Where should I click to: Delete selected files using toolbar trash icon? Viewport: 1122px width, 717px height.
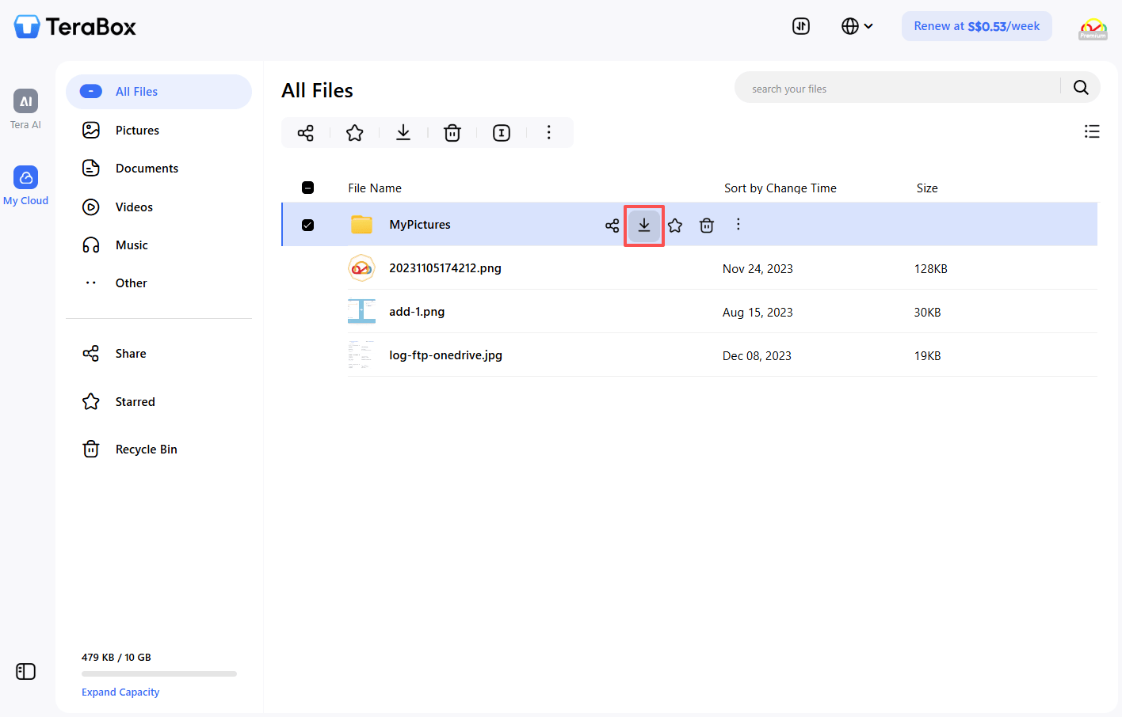click(x=452, y=132)
